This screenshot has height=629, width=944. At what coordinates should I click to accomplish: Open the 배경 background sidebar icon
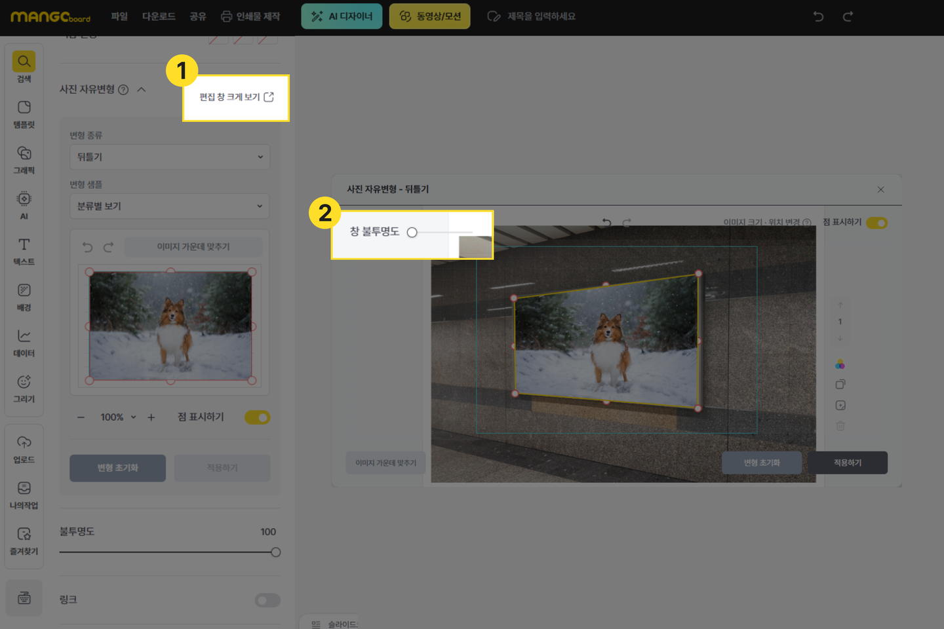click(24, 292)
